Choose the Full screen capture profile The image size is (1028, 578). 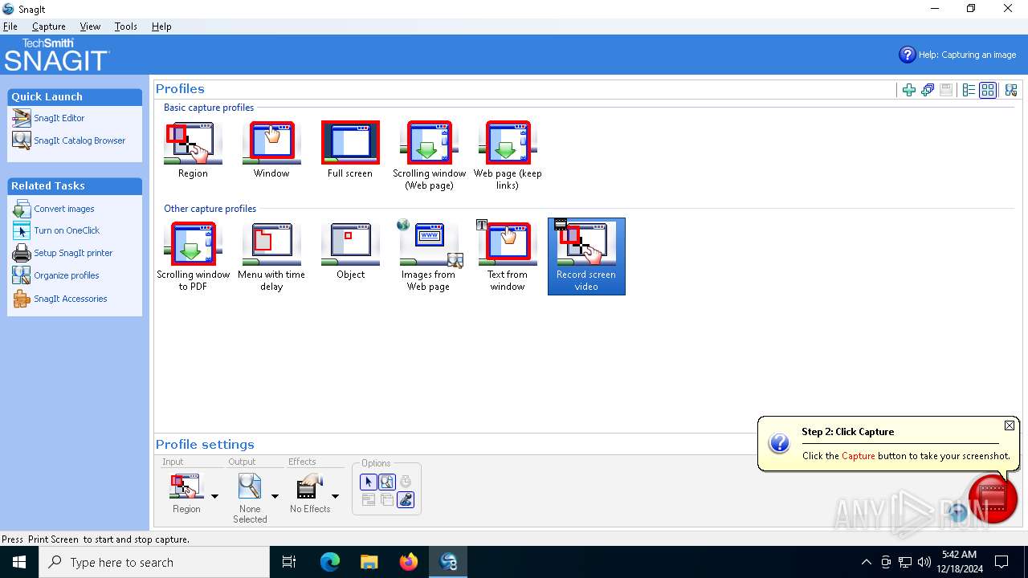[350, 151]
